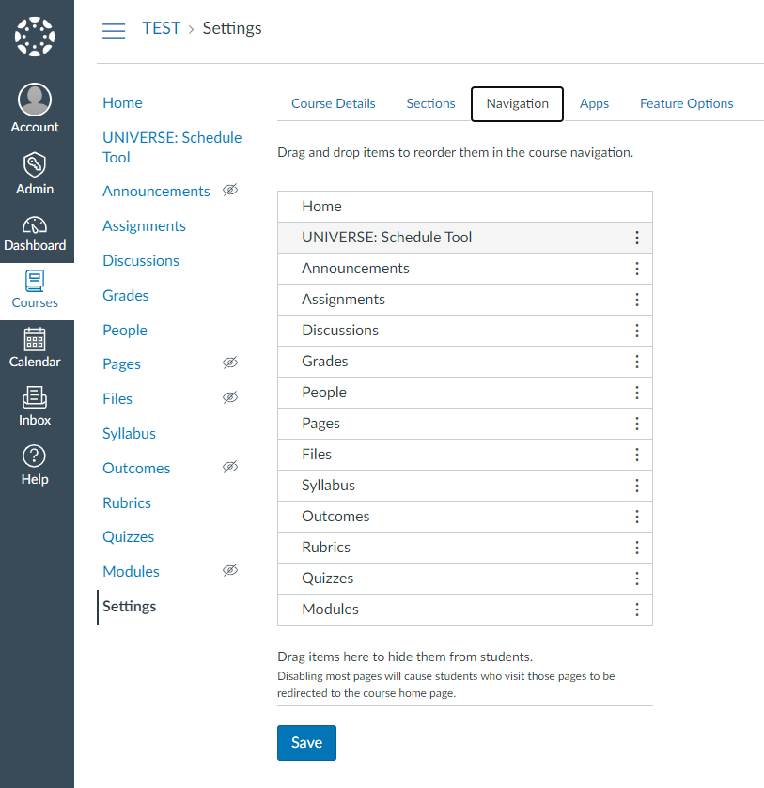Open options menu for Pages row

pyautogui.click(x=637, y=424)
